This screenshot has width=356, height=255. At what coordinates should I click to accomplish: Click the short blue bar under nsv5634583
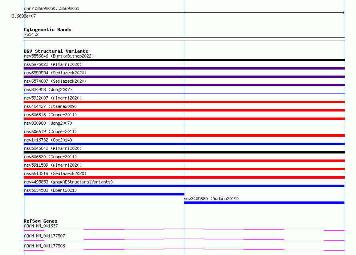click(x=104, y=194)
